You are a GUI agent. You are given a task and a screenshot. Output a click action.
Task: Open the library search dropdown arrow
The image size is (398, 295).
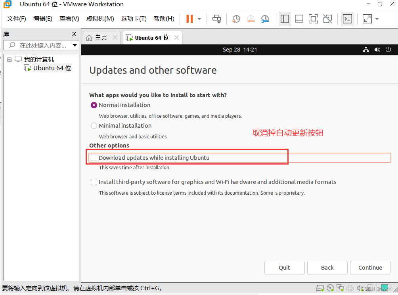click(75, 46)
